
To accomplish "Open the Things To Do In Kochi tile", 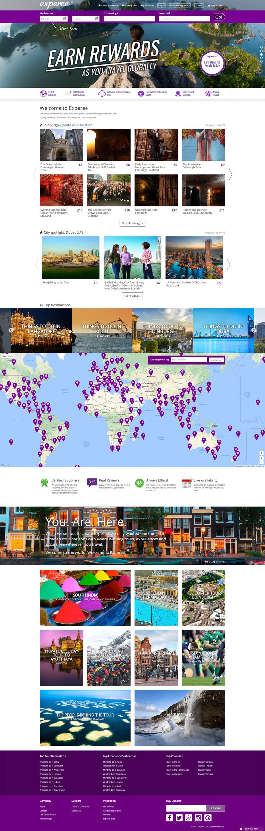I will 102,330.
